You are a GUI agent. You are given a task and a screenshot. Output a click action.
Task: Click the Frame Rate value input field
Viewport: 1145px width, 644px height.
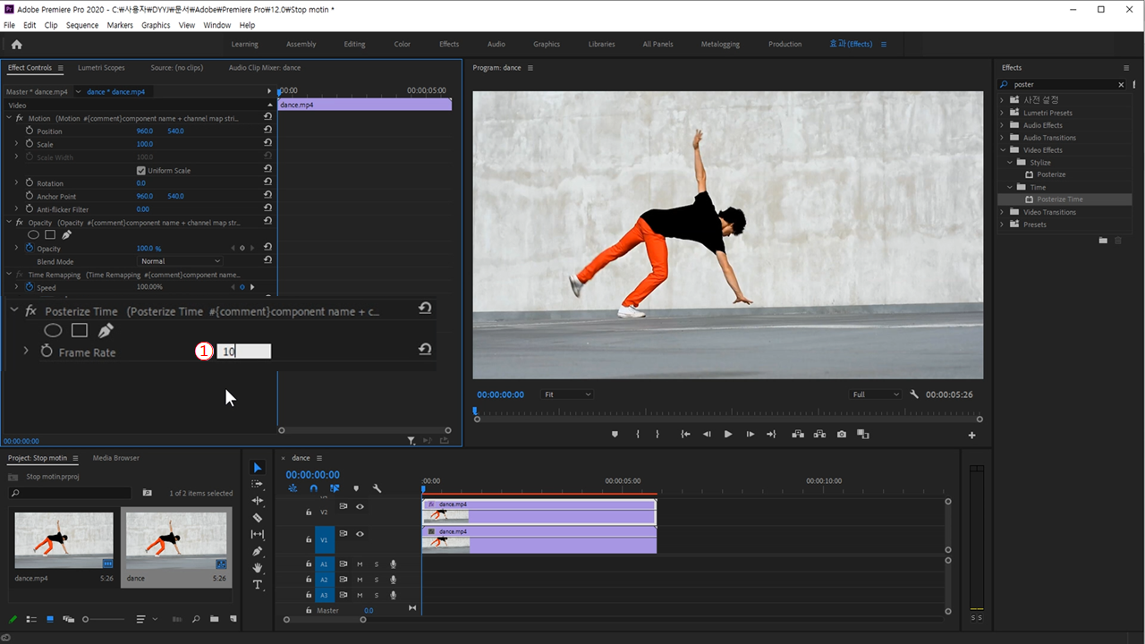point(243,352)
